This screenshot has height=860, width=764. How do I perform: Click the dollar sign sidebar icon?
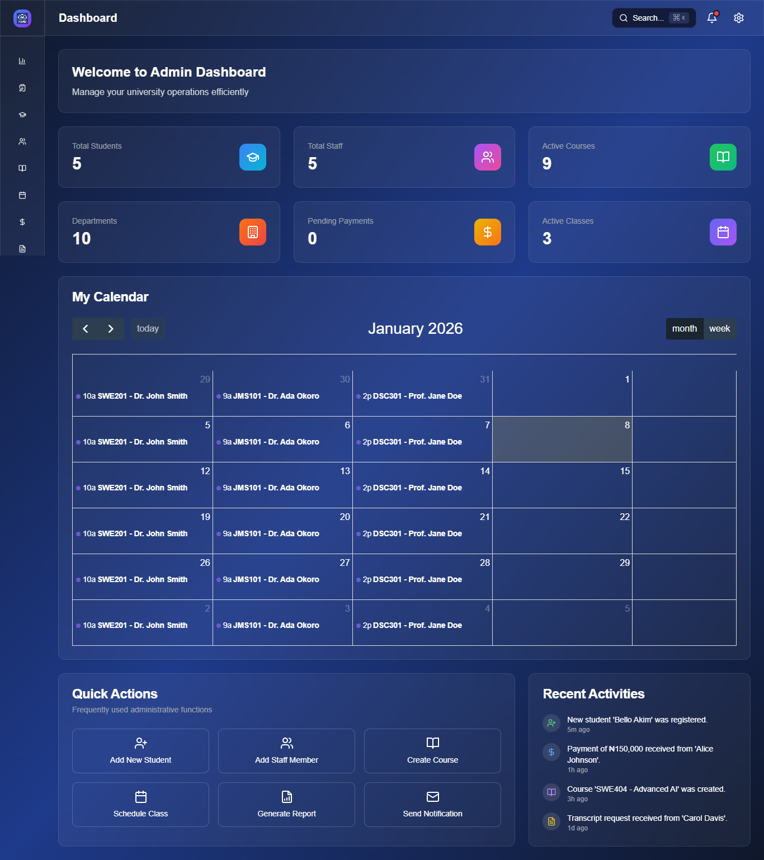pyautogui.click(x=22, y=222)
